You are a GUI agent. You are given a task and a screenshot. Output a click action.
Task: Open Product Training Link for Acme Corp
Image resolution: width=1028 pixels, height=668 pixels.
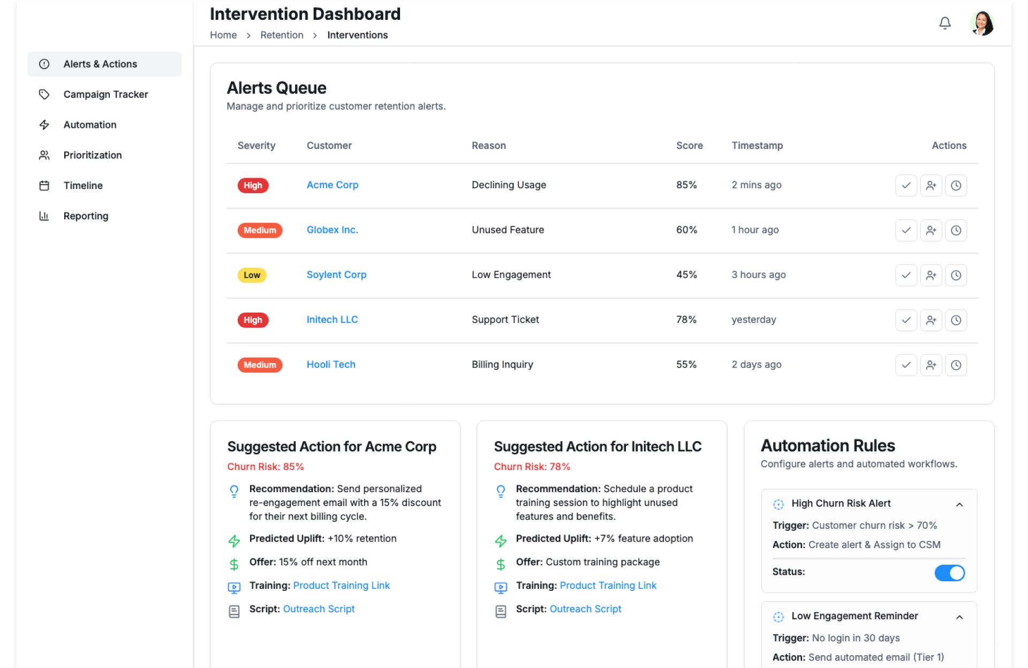[341, 585]
